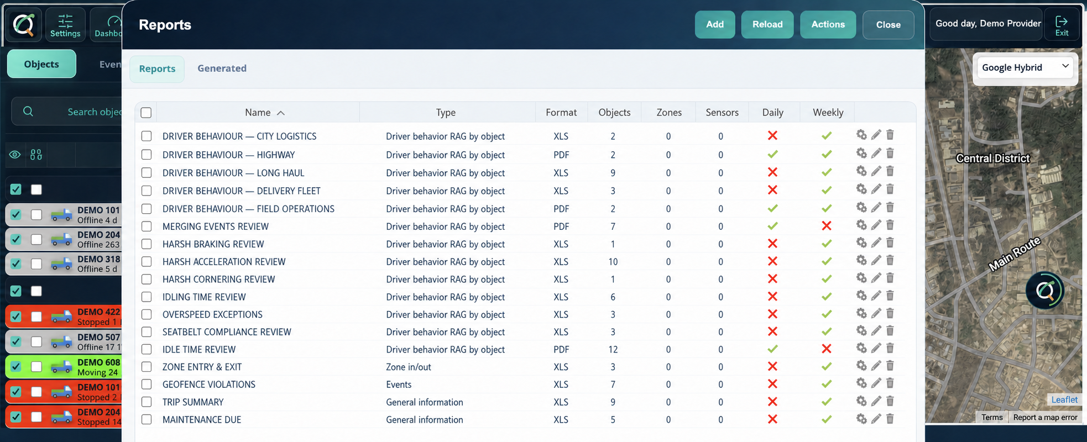Toggle the white follow checkbox for DEMO 608

tap(36, 366)
